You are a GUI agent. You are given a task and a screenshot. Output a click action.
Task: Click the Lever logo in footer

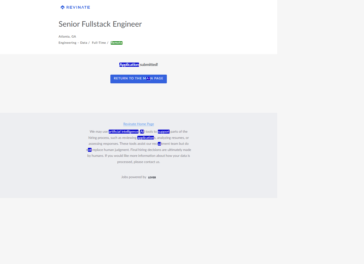pos(152,177)
